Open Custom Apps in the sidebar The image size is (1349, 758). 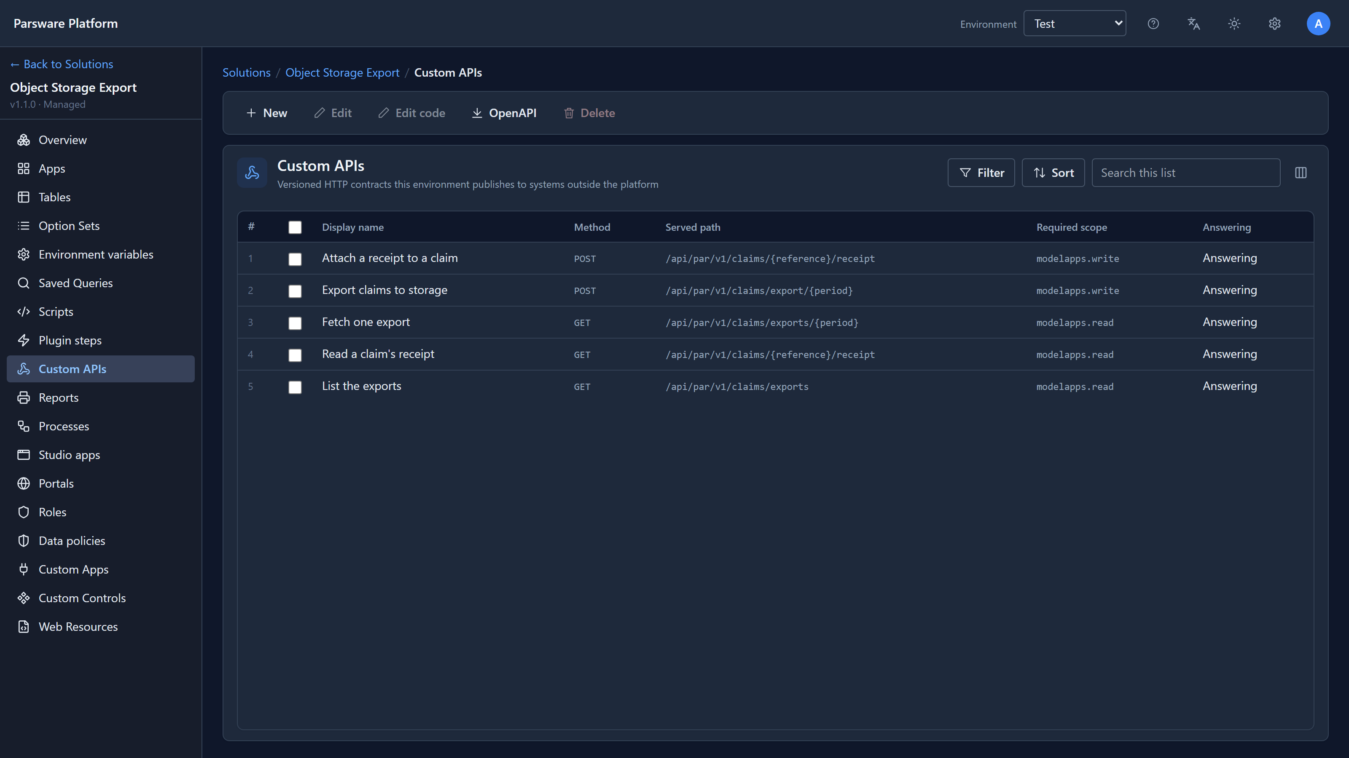[101, 569]
